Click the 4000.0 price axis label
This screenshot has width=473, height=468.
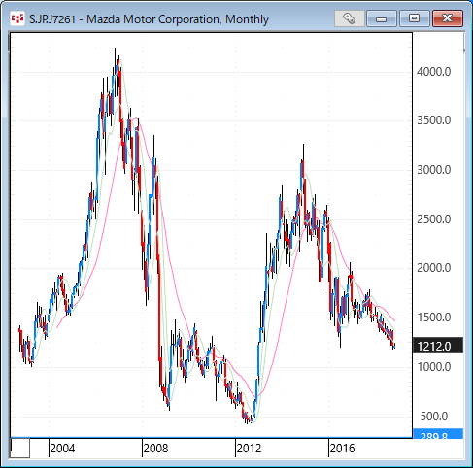tap(433, 72)
